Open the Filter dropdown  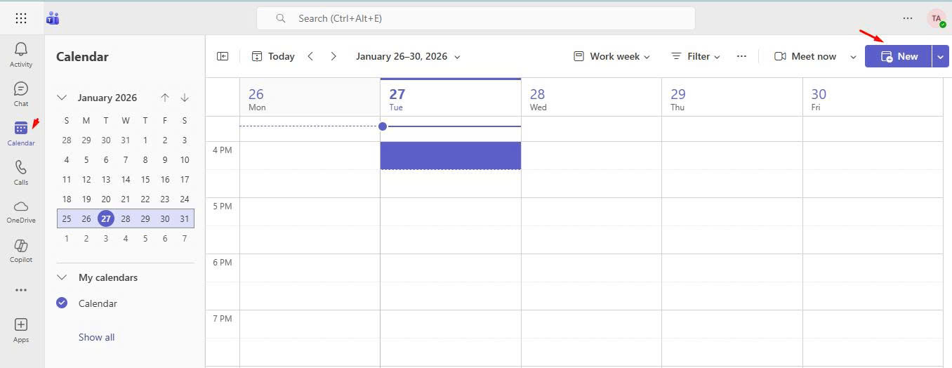696,56
